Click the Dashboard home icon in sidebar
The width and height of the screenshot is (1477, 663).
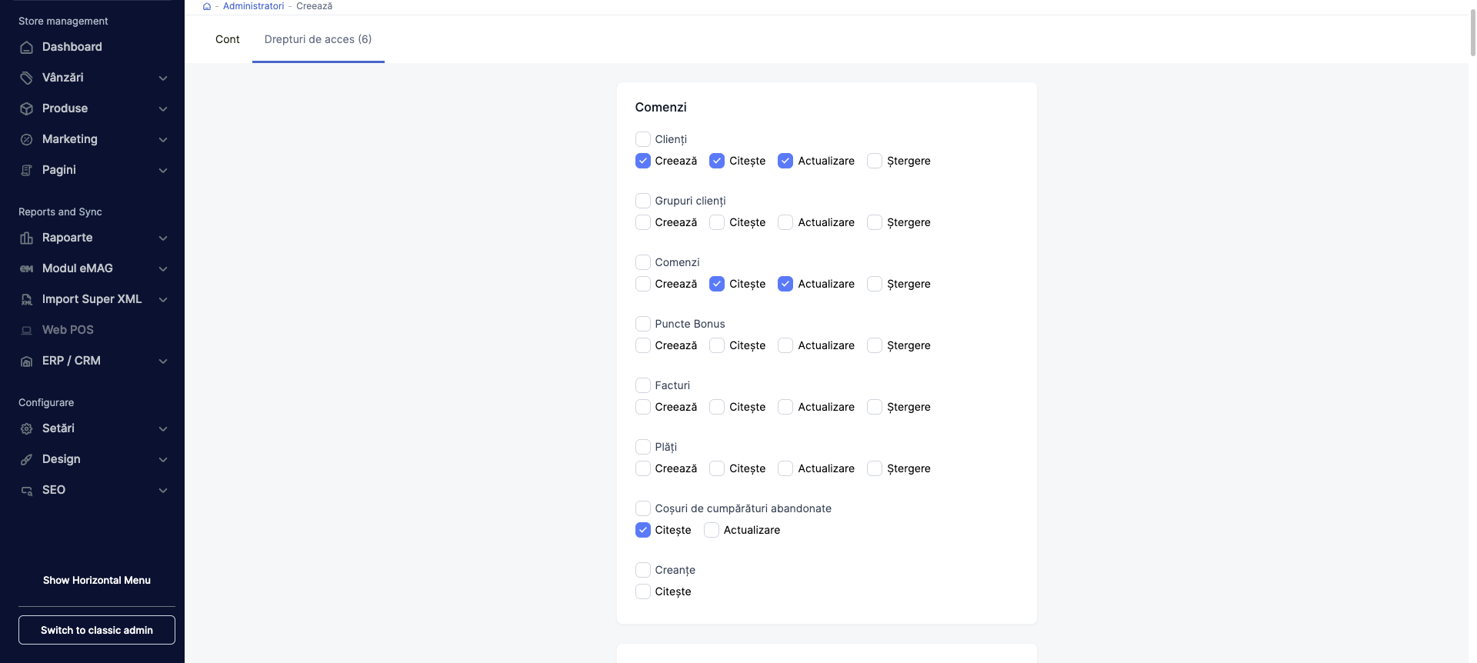point(26,47)
